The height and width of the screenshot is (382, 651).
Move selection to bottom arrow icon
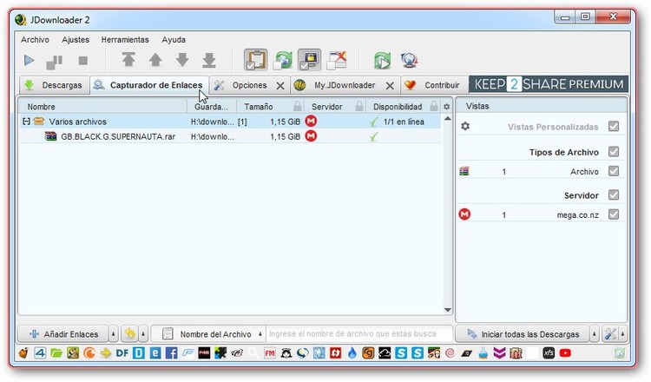pyautogui.click(x=209, y=60)
